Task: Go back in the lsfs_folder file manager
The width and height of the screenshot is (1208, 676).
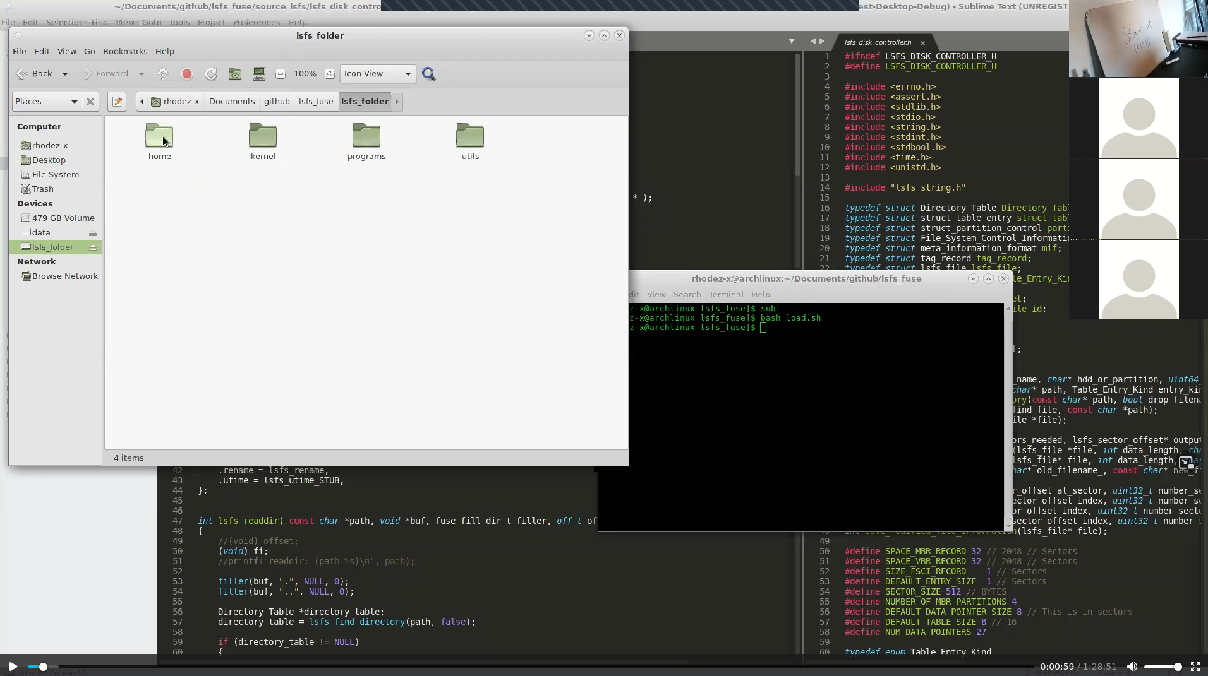Action: pos(35,74)
